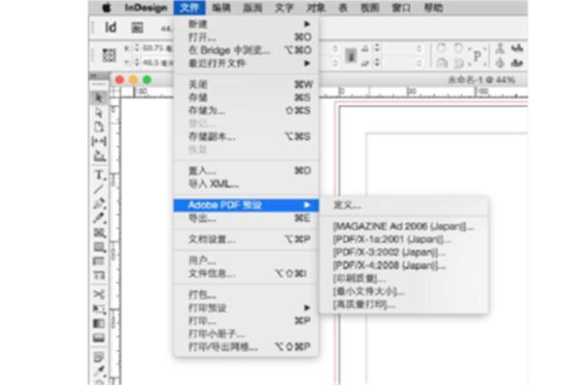580x386 pixels.
Task: Select the Vertical Grid tool
Action: click(x=99, y=276)
